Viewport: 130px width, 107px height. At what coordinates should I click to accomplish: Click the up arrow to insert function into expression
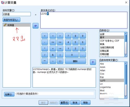[93, 62]
